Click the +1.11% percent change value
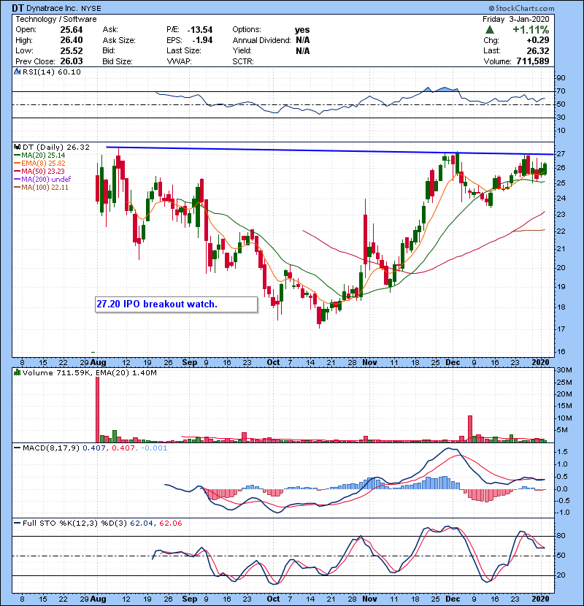 (x=531, y=30)
